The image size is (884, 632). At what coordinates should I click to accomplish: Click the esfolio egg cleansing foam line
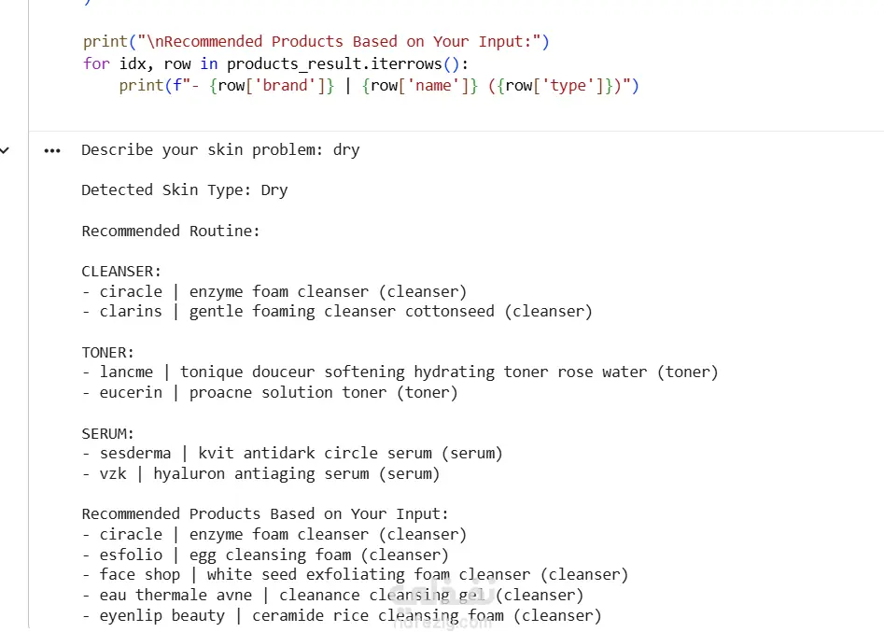pyautogui.click(x=265, y=555)
